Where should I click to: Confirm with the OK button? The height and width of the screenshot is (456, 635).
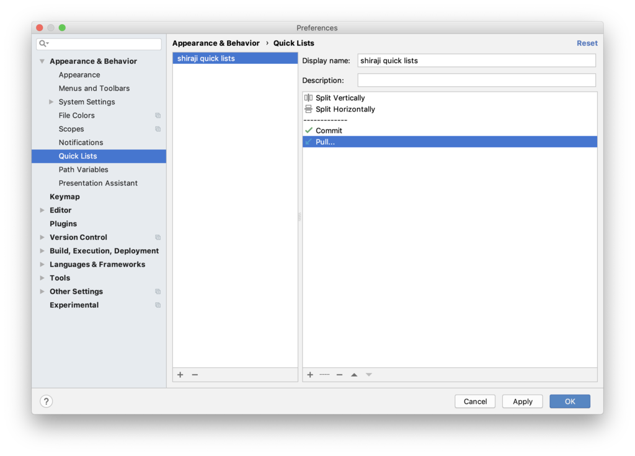[x=570, y=401]
